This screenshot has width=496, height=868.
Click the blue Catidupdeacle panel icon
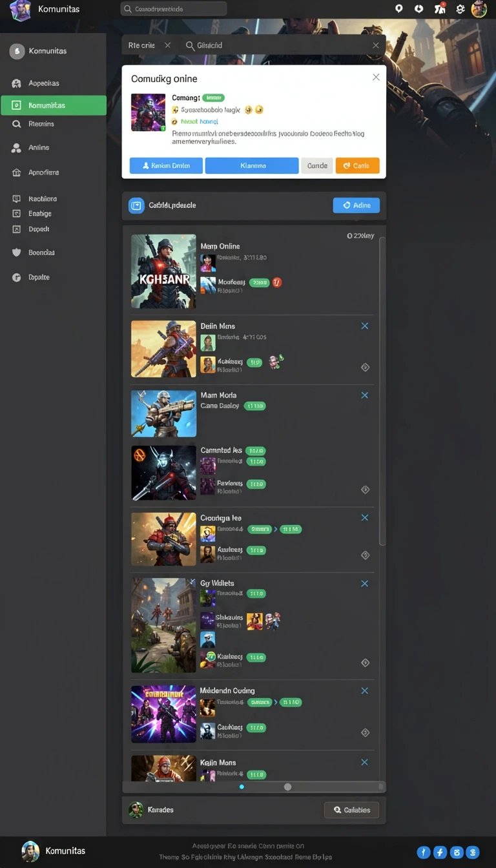click(x=136, y=205)
